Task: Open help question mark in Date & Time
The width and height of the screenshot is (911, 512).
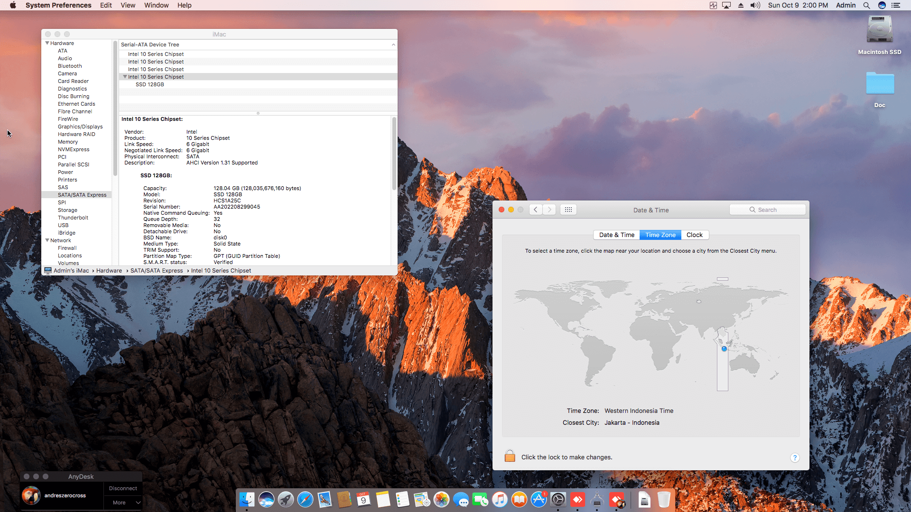Action: (795, 457)
